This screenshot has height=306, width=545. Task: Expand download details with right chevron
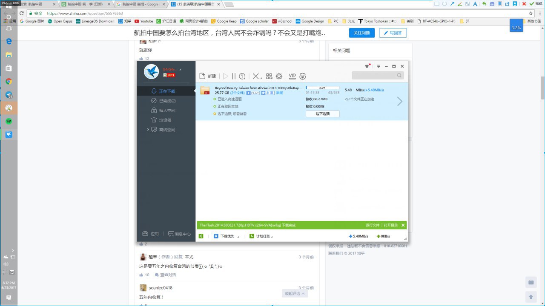399,101
